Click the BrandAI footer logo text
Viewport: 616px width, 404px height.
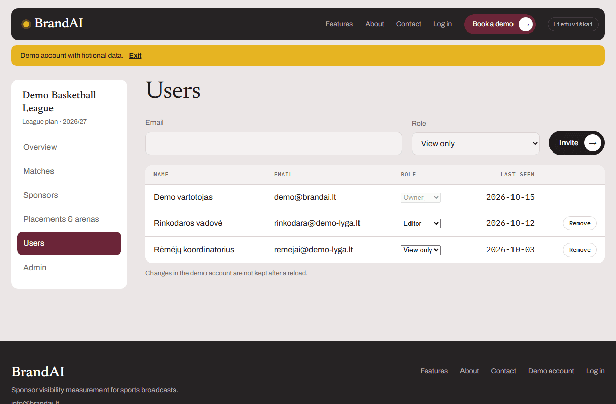[38, 372]
